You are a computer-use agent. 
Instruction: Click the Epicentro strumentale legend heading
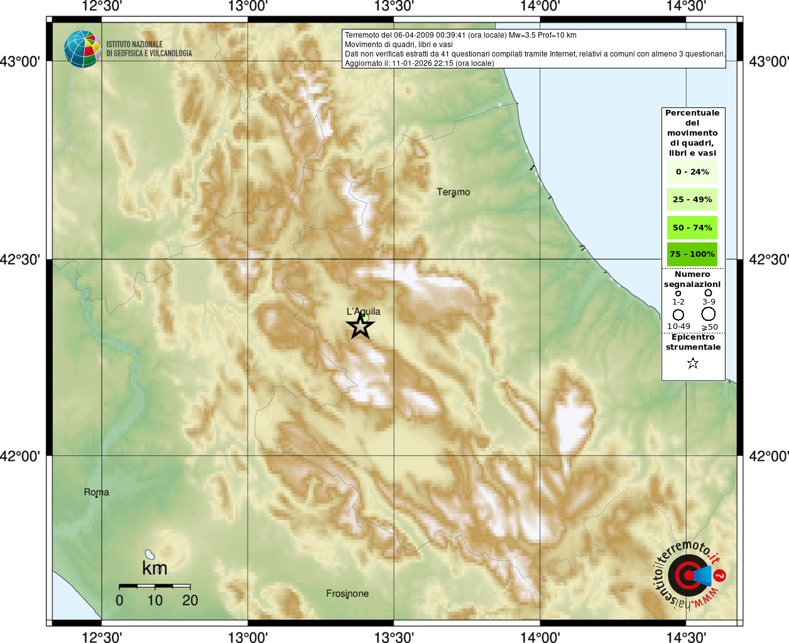[x=693, y=342]
